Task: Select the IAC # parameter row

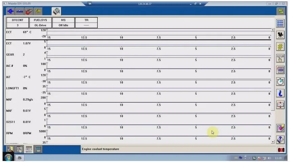Action: pos(138,68)
